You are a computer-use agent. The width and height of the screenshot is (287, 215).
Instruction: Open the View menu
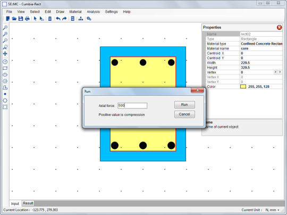(21, 12)
